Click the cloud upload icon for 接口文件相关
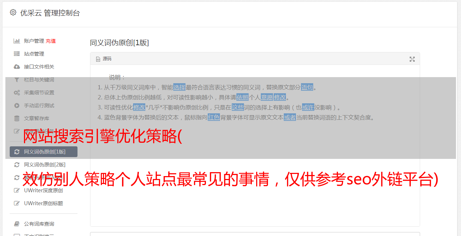461x236 pixels. [x=17, y=67]
